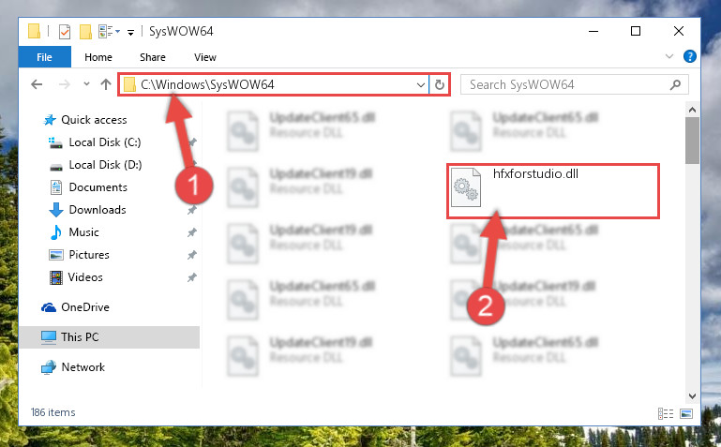Expand the address bar history dropdown
The width and height of the screenshot is (721, 447).
tap(420, 84)
